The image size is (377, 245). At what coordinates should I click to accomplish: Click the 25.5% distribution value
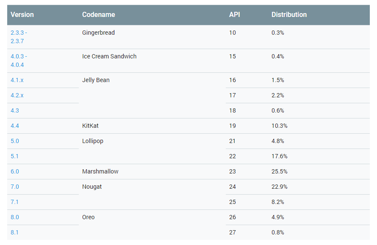click(x=279, y=171)
